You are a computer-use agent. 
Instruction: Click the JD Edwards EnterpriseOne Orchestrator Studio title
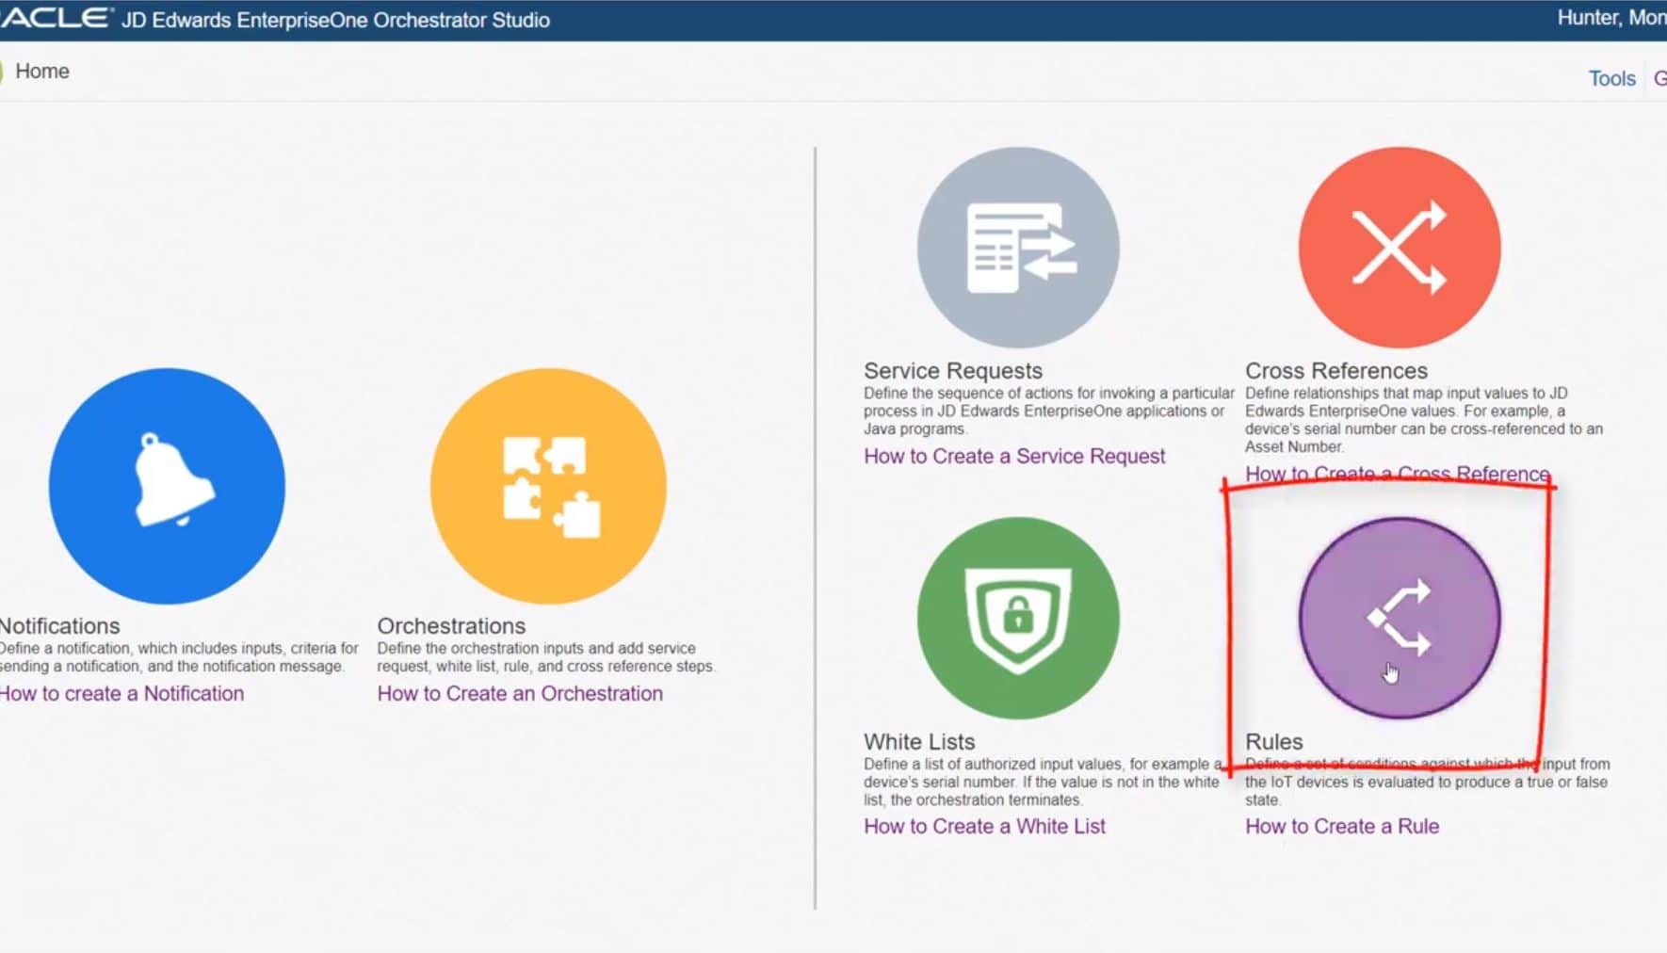point(335,20)
